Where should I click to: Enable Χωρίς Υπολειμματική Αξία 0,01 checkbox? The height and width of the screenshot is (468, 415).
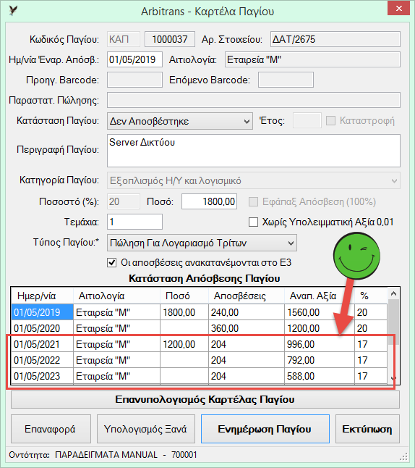tap(253, 222)
